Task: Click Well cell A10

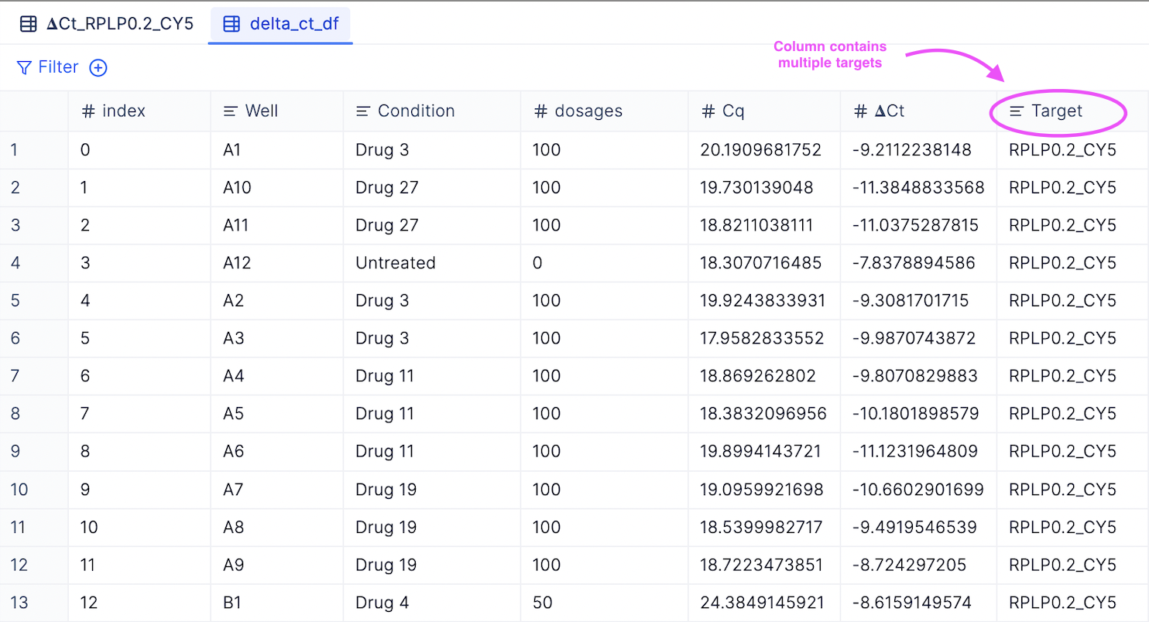Action: tap(277, 188)
